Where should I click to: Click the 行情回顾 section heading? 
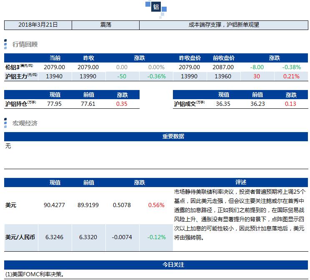[x=25, y=44]
